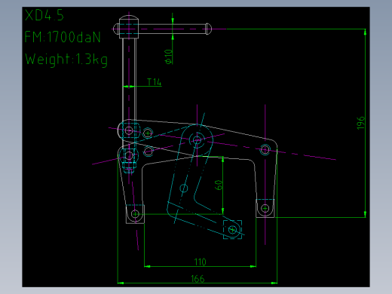
Task: Pick the 196 height dimension value
Action: point(360,123)
